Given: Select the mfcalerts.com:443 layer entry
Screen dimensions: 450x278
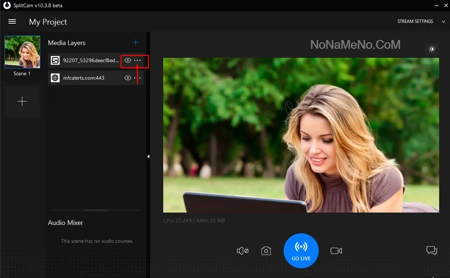Looking at the screenshot, I should [84, 78].
